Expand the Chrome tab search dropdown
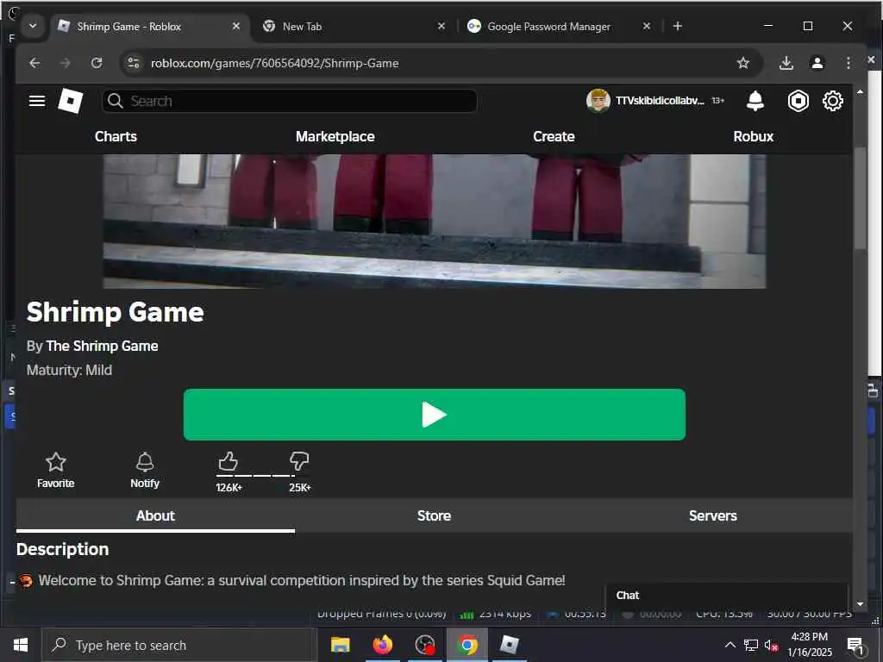Image resolution: width=883 pixels, height=662 pixels. click(x=33, y=26)
